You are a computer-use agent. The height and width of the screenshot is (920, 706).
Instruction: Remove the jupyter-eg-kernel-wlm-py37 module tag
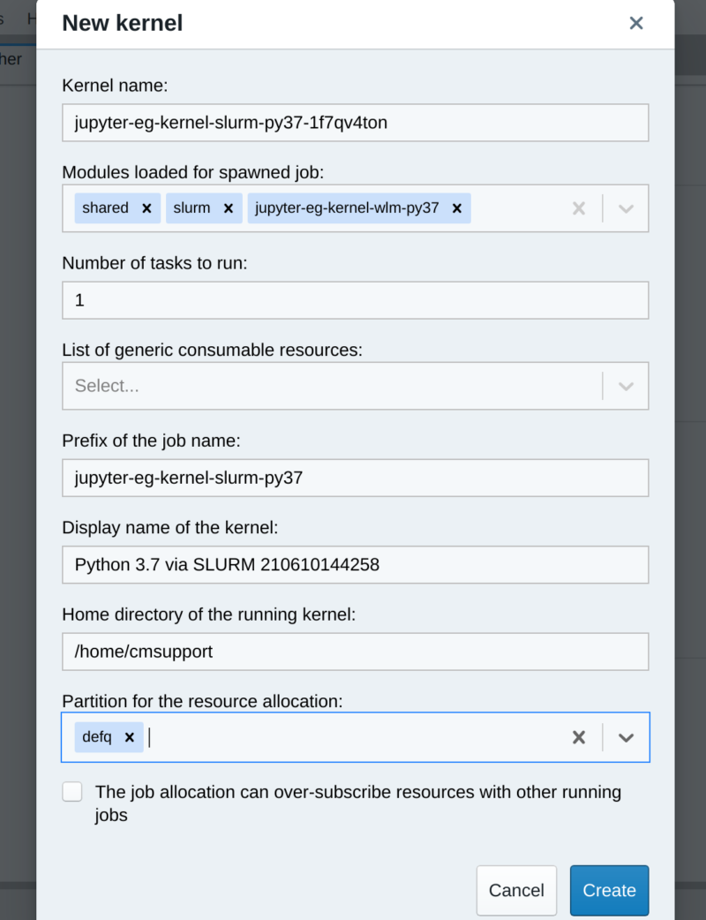pyautogui.click(x=456, y=208)
